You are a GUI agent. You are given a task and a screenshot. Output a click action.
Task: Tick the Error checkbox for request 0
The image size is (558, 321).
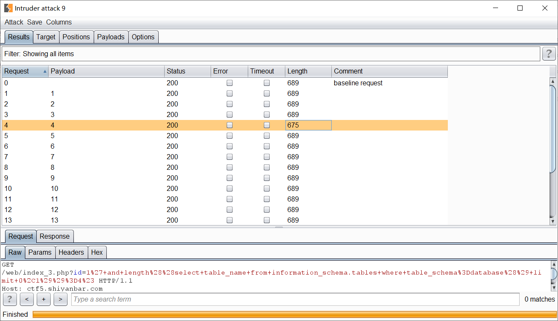(230, 83)
